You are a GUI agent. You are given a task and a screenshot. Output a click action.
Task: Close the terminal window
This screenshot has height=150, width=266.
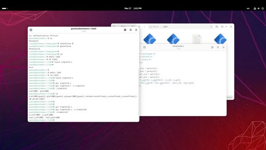coord(136,30)
